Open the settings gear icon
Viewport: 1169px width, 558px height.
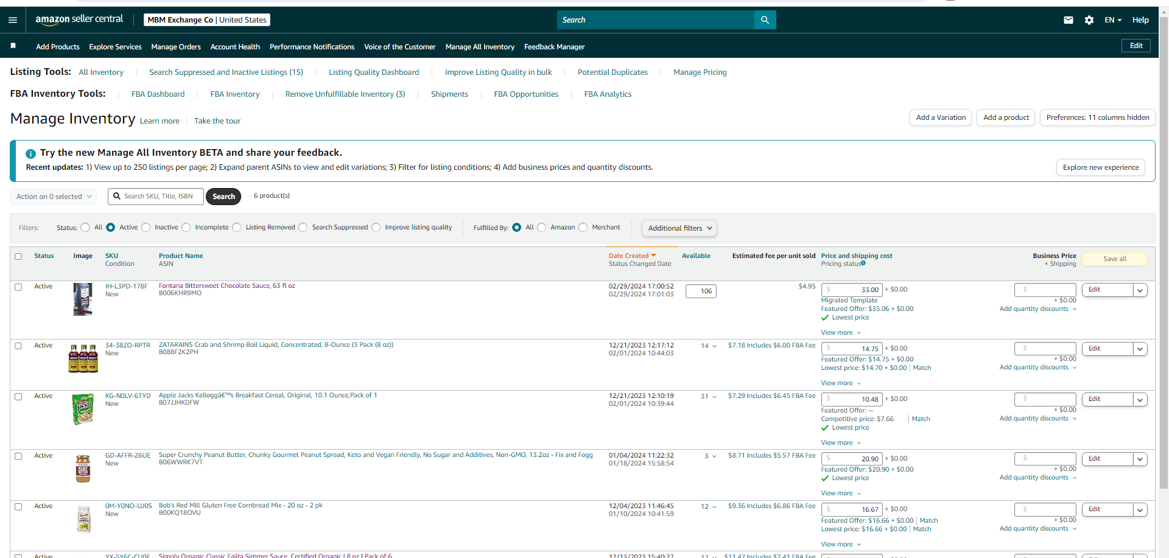[x=1089, y=20]
